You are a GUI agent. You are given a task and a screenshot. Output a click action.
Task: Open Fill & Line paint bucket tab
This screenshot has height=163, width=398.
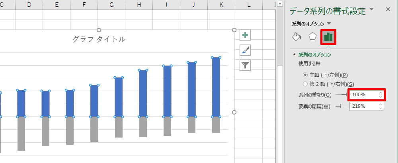point(297,37)
